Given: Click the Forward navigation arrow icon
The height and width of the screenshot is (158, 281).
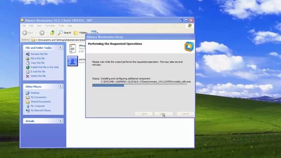Looking at the screenshot, I should tap(42, 32).
